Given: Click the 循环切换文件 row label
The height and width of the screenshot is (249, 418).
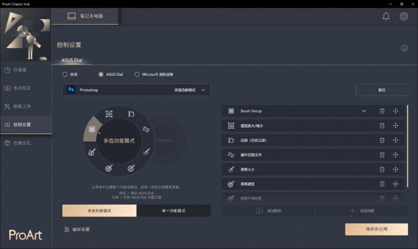Looking at the screenshot, I should click(x=251, y=155).
